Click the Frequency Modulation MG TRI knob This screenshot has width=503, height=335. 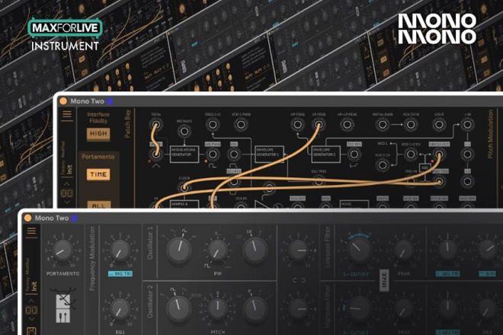pos(120,251)
